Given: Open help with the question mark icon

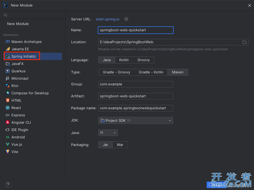Looking at the screenshot, I should tap(8, 185).
